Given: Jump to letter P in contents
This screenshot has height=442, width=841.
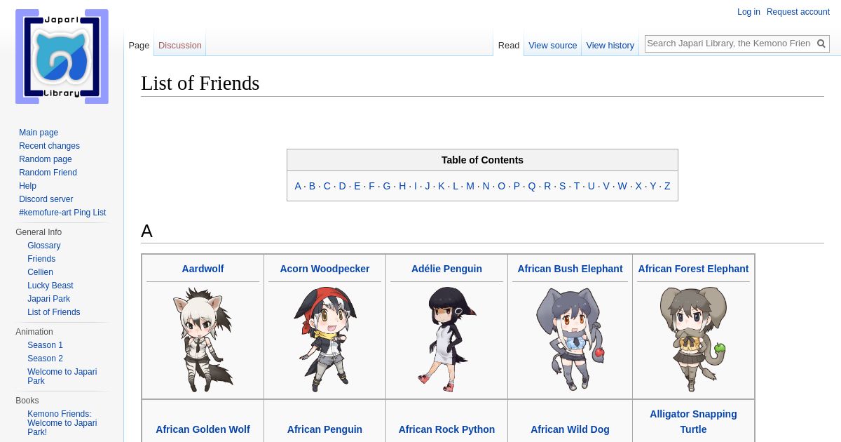Looking at the screenshot, I should coord(517,186).
